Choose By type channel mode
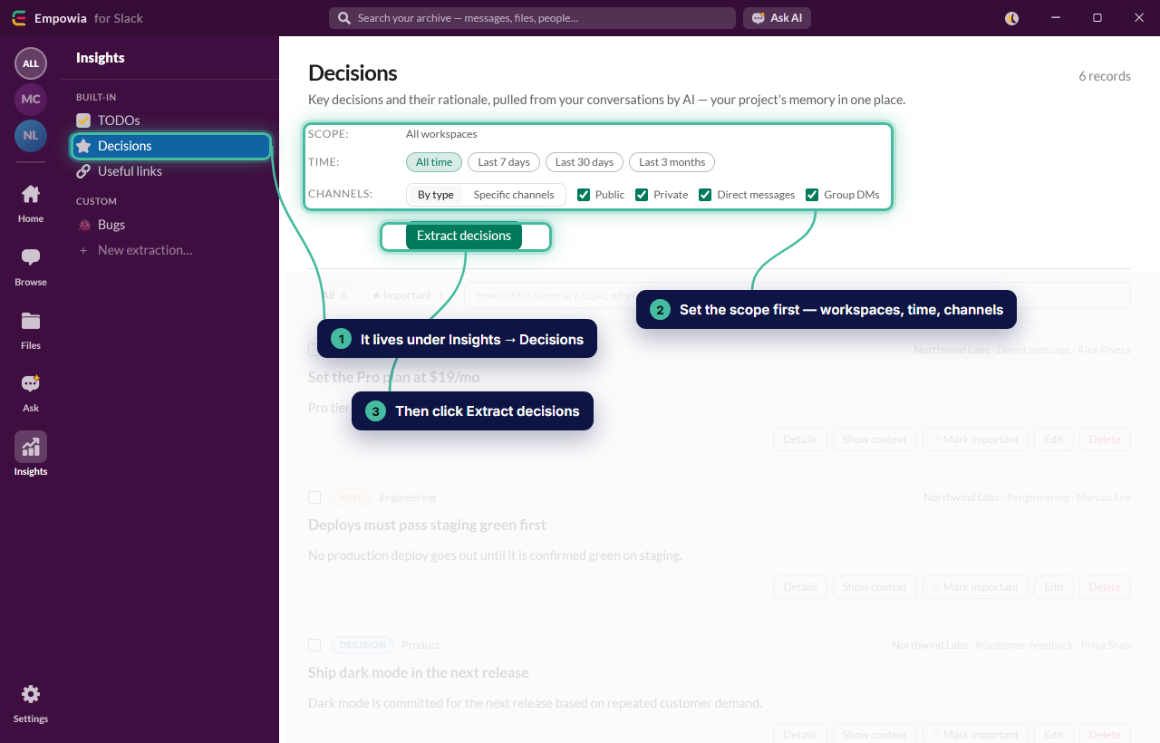Viewport: 1160px width, 743px height. pyautogui.click(x=436, y=195)
